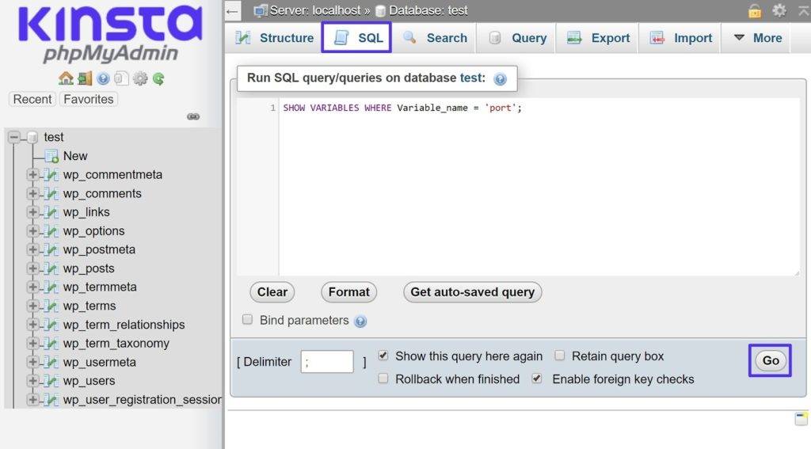Click the Format button
The height and width of the screenshot is (449, 811).
point(348,292)
